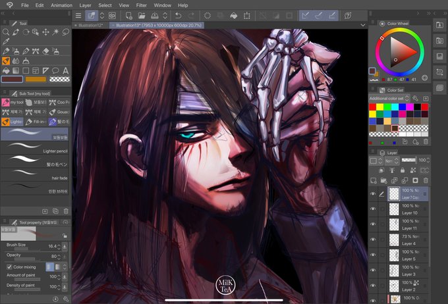This screenshot has width=448, height=304.
Task: Select the 髪の毛ペン brush
Action: click(x=34, y=161)
